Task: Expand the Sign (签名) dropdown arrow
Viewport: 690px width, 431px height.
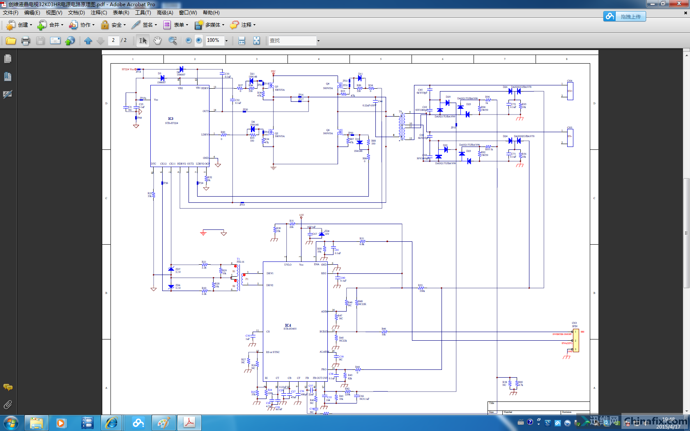Action: coord(156,25)
